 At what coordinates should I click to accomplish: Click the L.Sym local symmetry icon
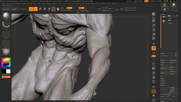pos(154,53)
